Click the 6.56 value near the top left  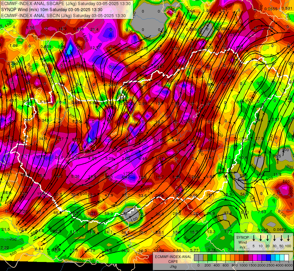(x=30, y=28)
